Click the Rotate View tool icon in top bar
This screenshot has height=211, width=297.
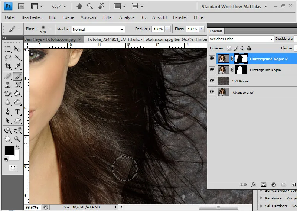pyautogui.click(x=101, y=6)
